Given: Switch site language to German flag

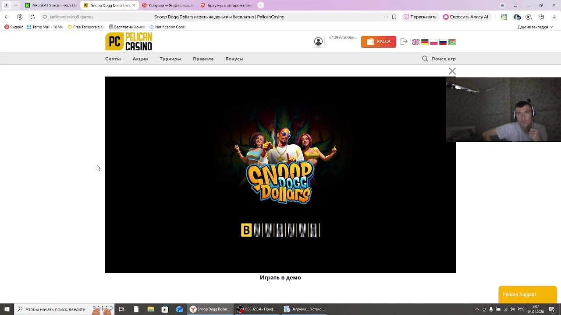Looking at the screenshot, I should 425,42.
